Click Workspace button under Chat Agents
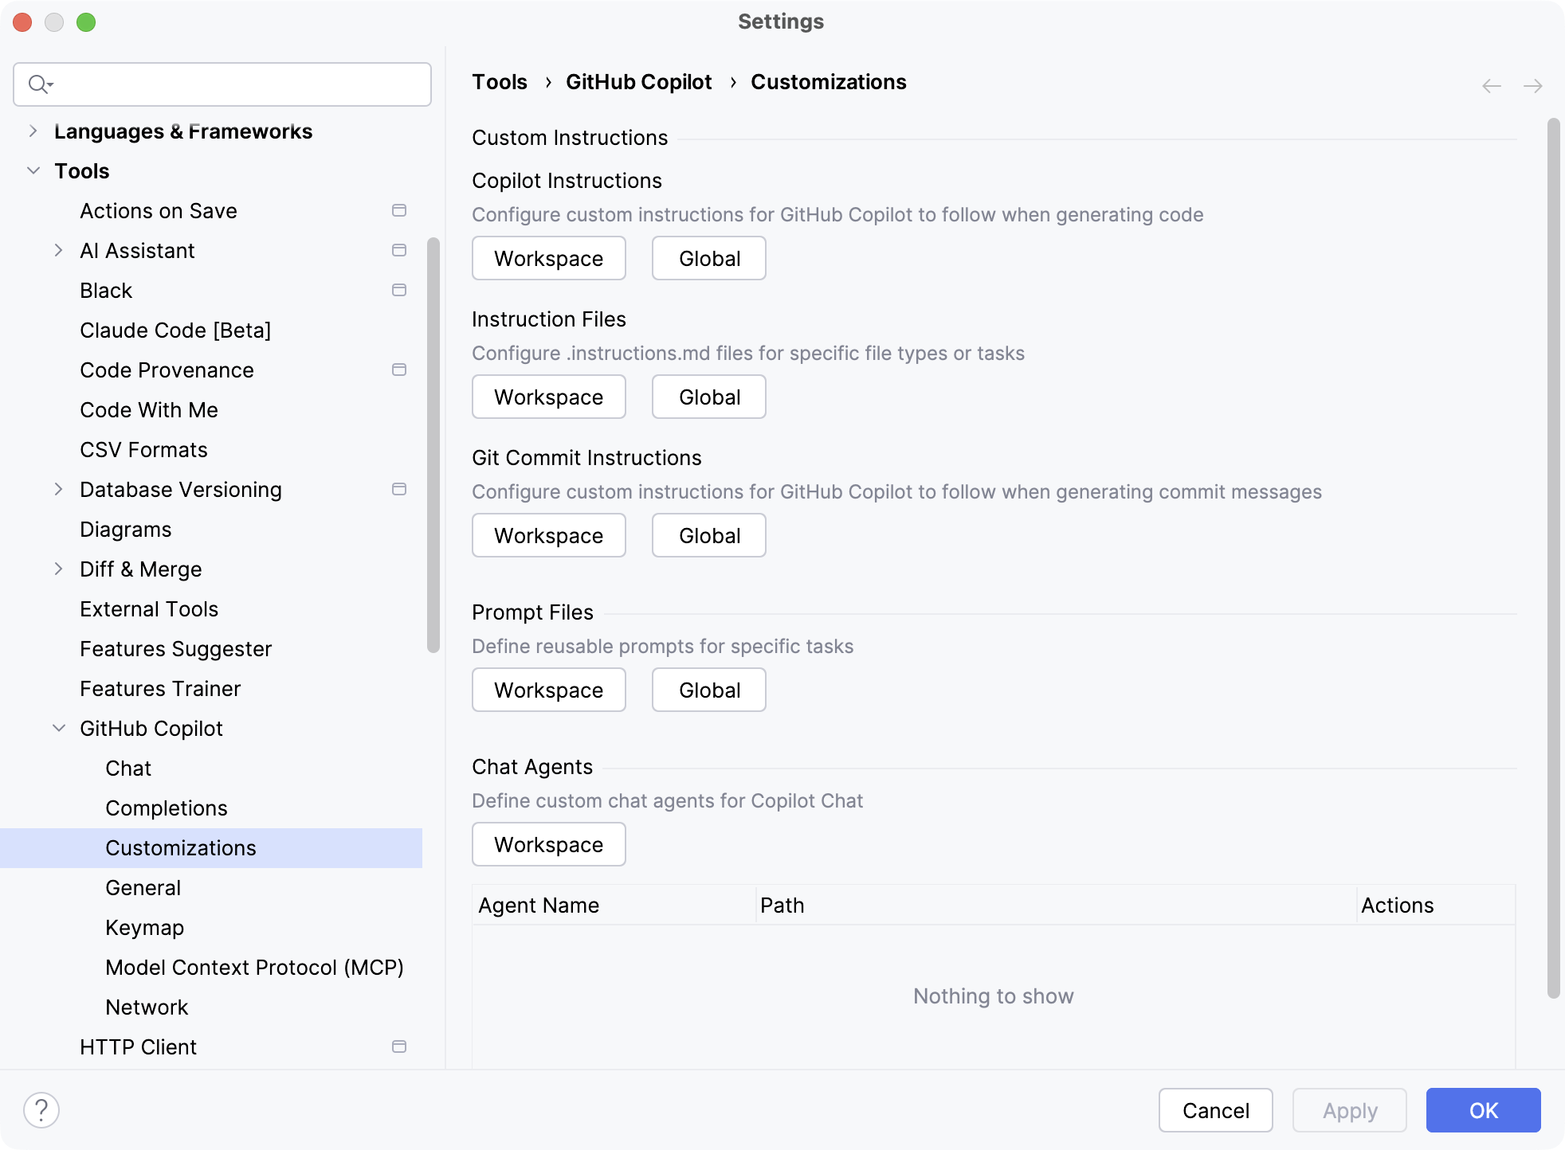Screen dimensions: 1565x1150 tap(548, 844)
